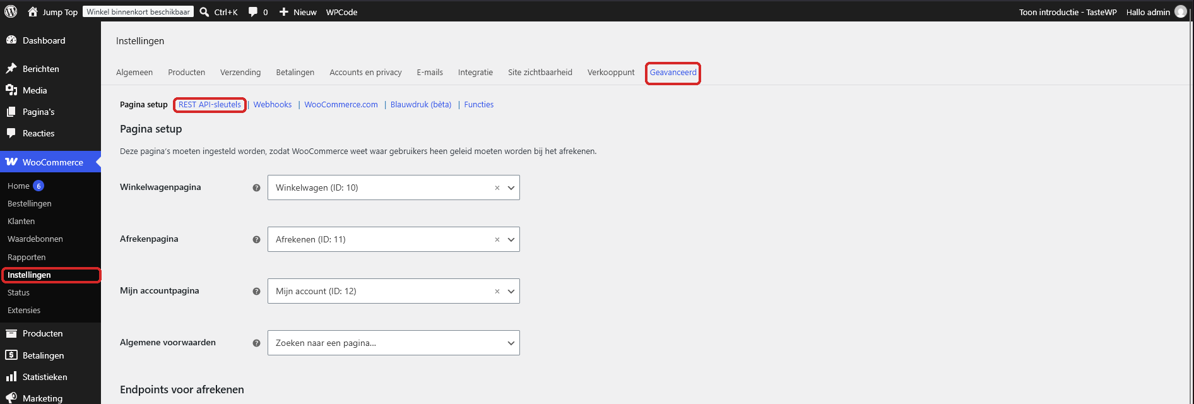Clear the Mijn account (ID: 12) selection
The height and width of the screenshot is (404, 1194).
click(497, 291)
